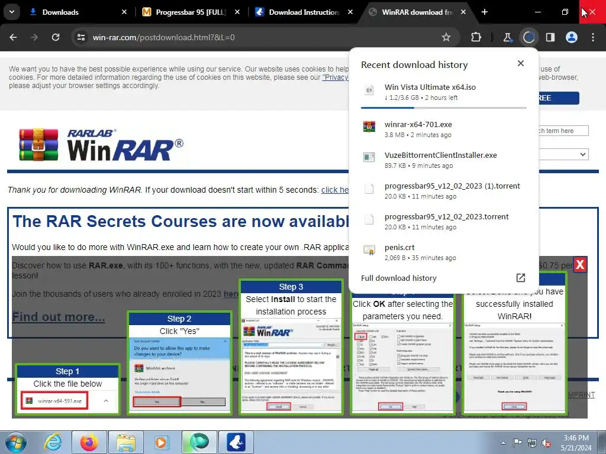This screenshot has width=606, height=454.
Task: Open the .crt certificate download entry
Action: [443, 252]
